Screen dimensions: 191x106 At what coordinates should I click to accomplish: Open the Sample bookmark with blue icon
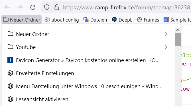[177, 20]
